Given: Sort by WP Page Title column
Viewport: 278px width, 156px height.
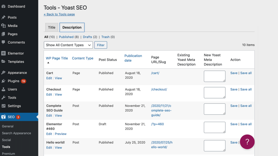Looking at the screenshot, I should (x=57, y=58).
